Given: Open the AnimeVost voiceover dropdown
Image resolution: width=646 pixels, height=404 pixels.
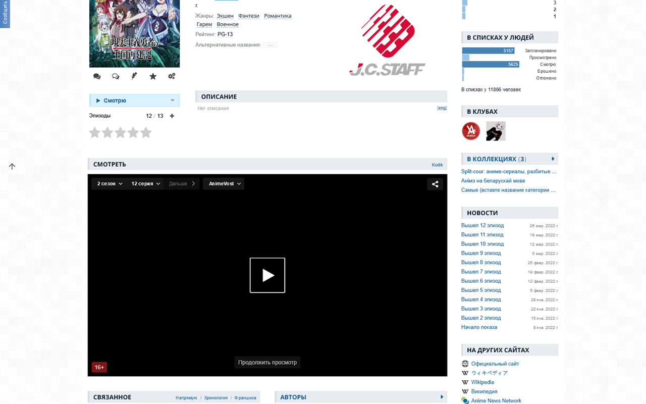Looking at the screenshot, I should 223,183.
